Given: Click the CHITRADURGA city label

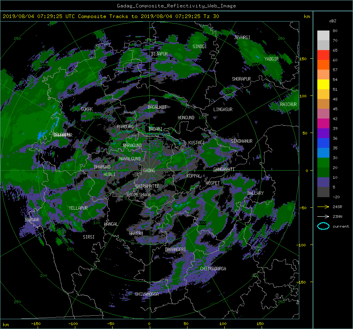Looking at the screenshot, I should pos(213,269).
